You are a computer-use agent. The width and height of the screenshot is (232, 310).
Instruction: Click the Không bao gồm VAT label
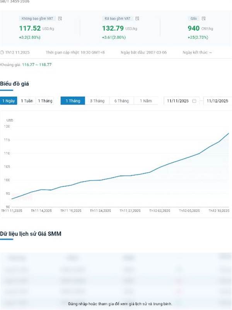[38, 18]
